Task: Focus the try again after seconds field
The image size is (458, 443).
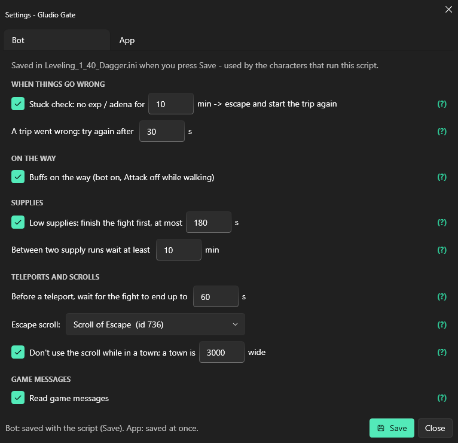Action: 162,131
